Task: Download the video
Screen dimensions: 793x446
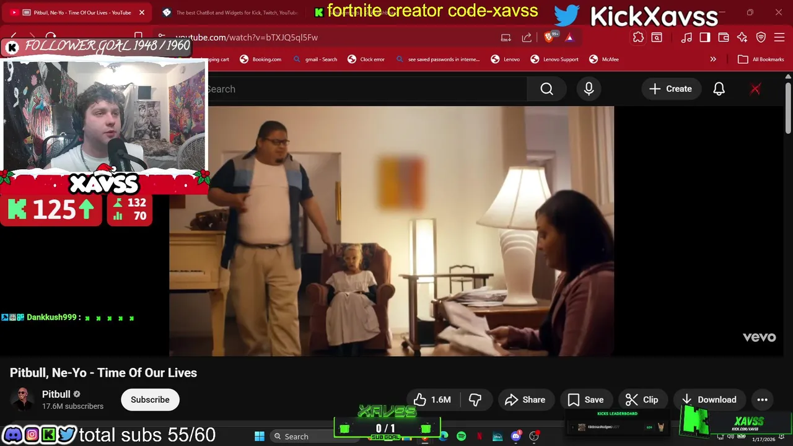Action: point(709,400)
